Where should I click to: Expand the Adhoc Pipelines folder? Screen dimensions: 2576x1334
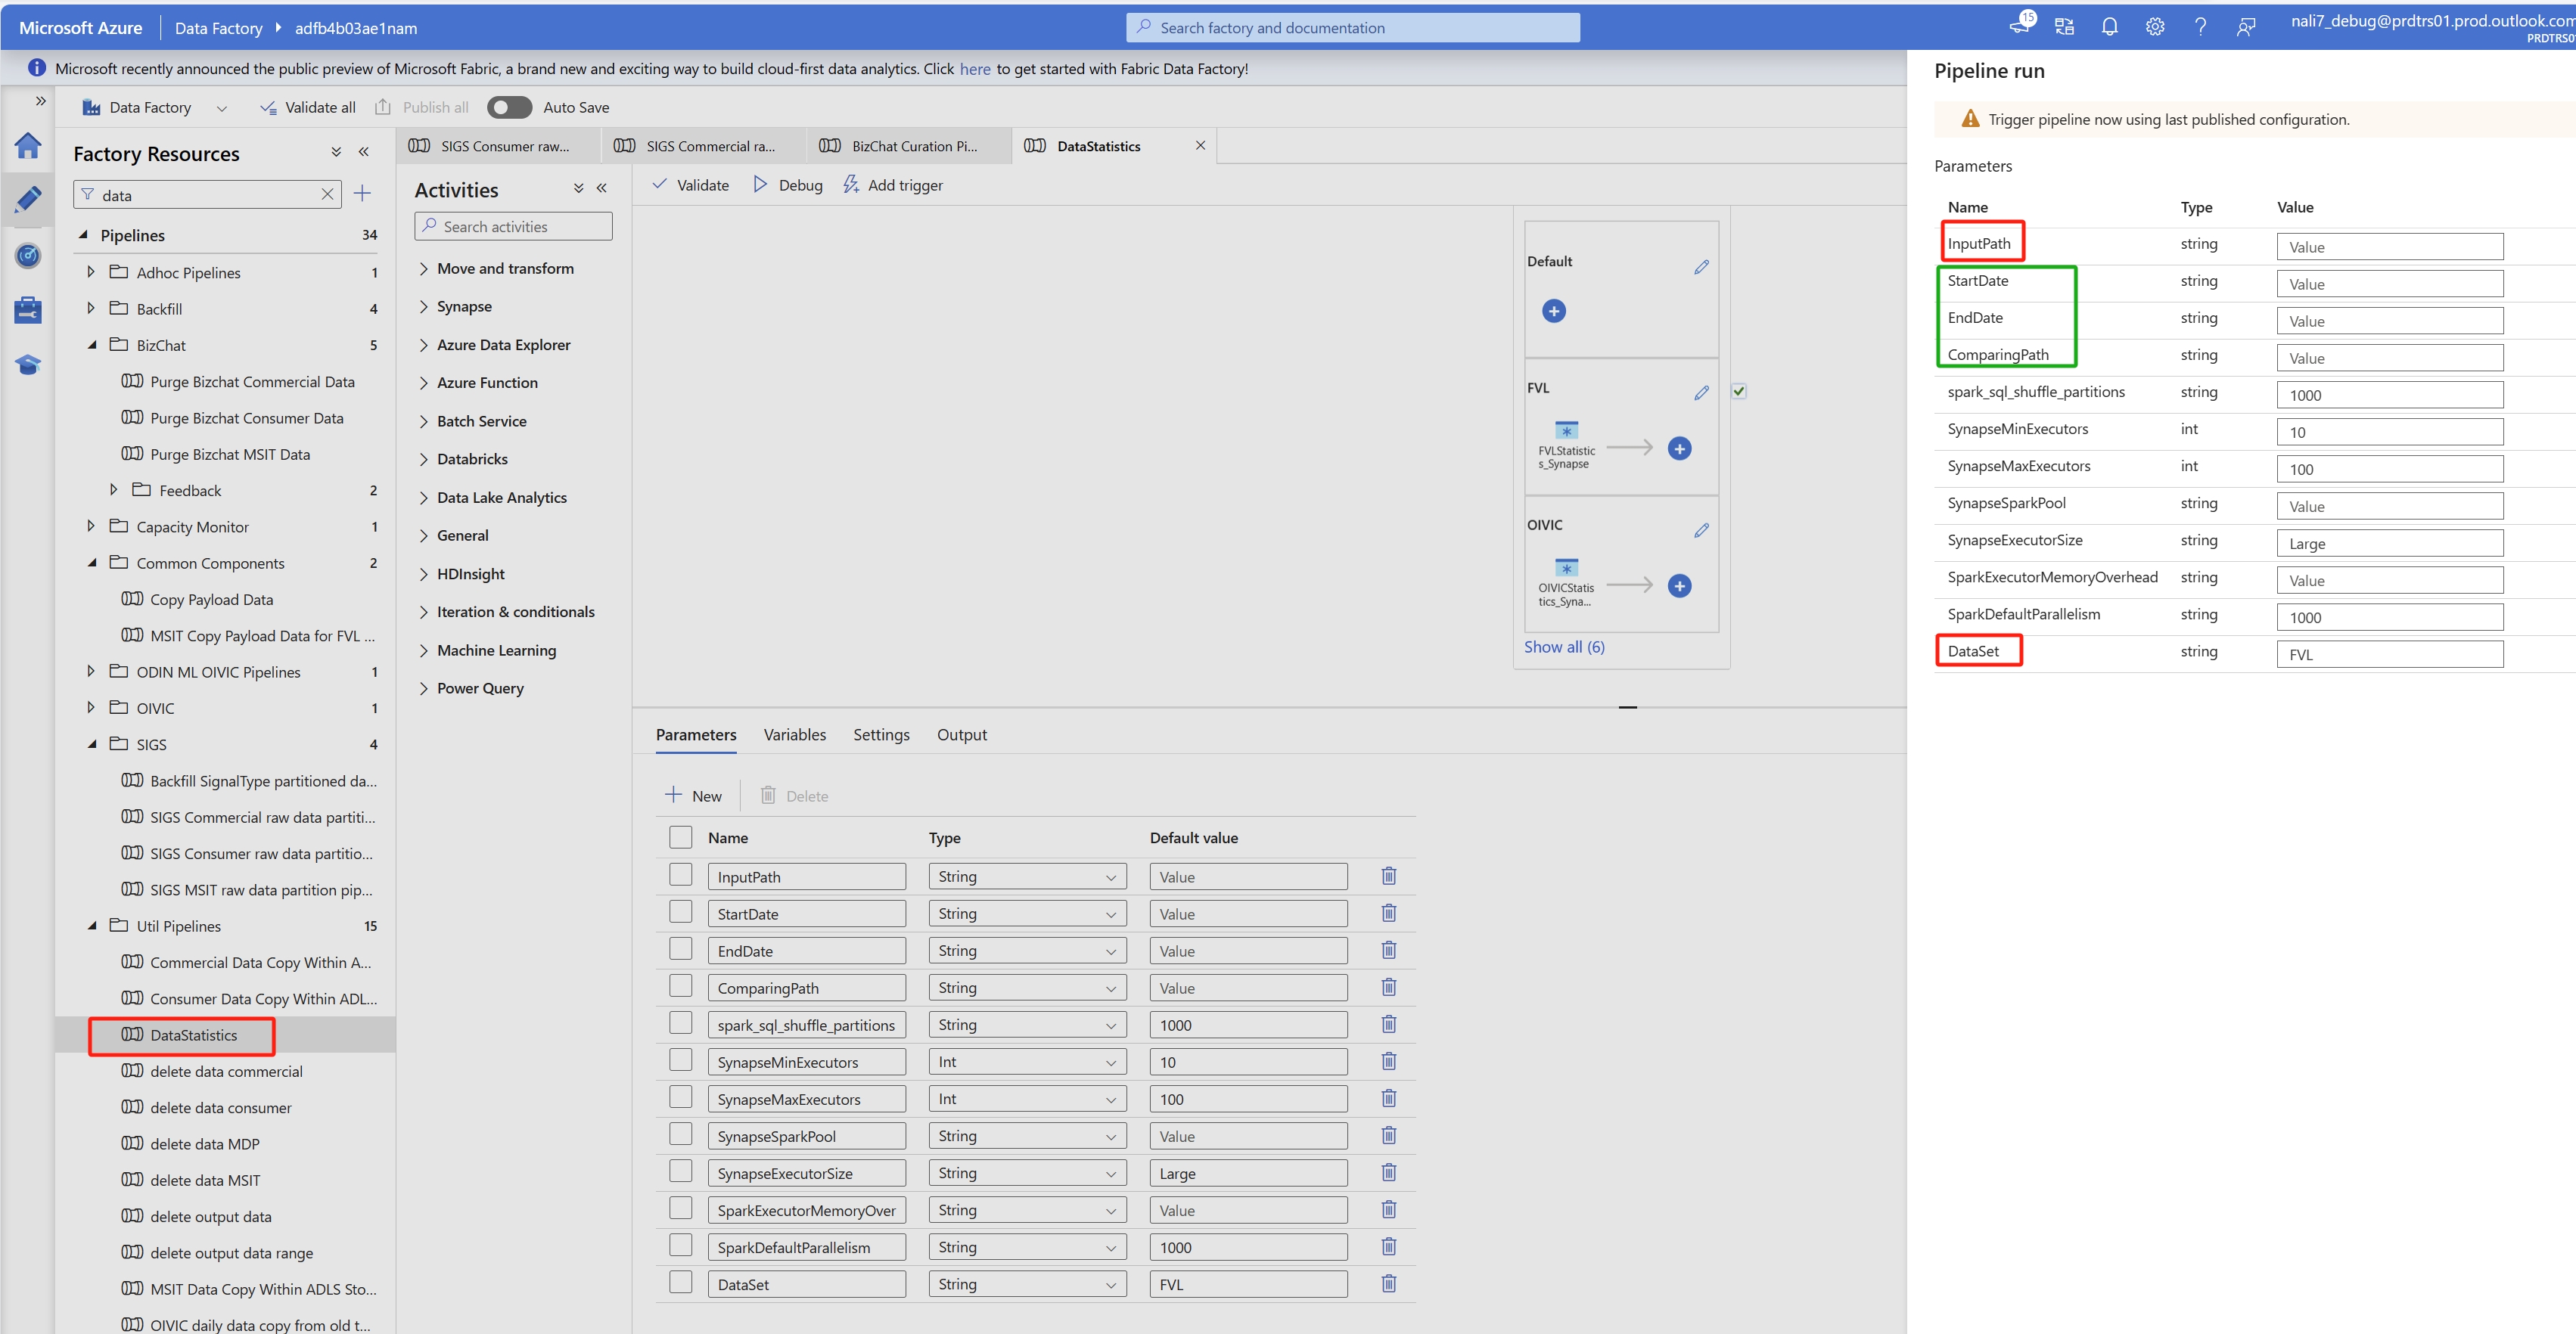click(x=91, y=271)
